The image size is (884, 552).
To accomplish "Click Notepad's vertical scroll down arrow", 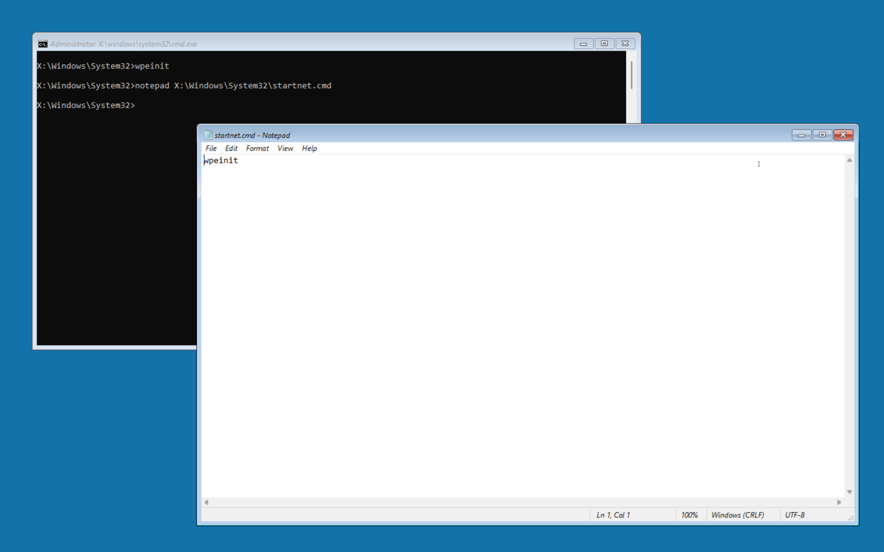I will pyautogui.click(x=849, y=492).
